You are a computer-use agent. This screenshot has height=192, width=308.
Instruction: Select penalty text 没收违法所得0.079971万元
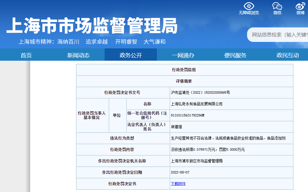[193, 149]
